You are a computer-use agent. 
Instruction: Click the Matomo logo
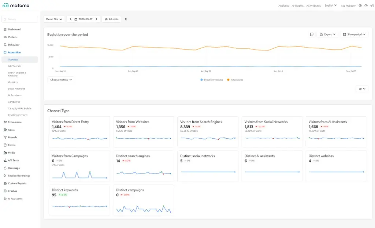[x=16, y=5]
